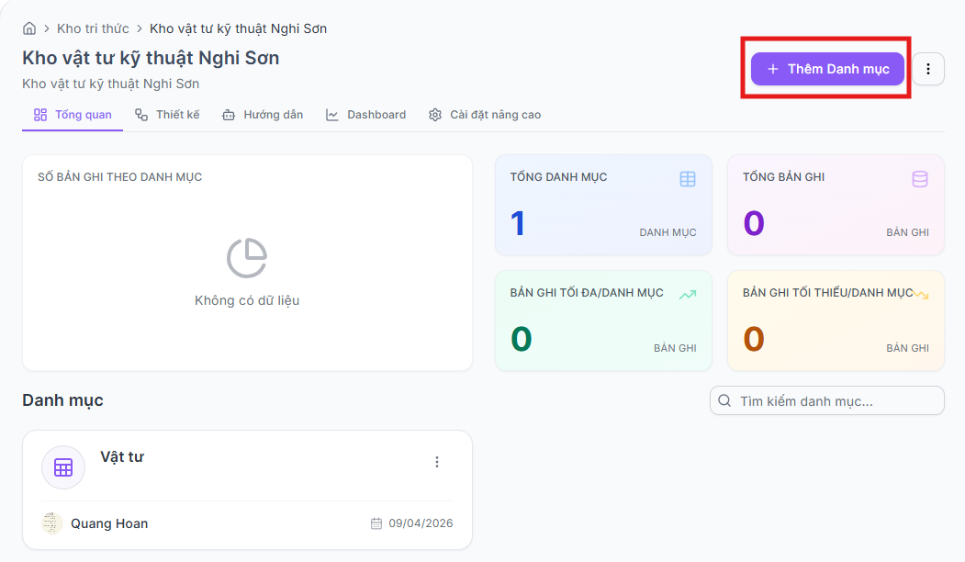965x562 pixels.
Task: Click the Tổng danh mục table icon
Action: click(x=688, y=179)
